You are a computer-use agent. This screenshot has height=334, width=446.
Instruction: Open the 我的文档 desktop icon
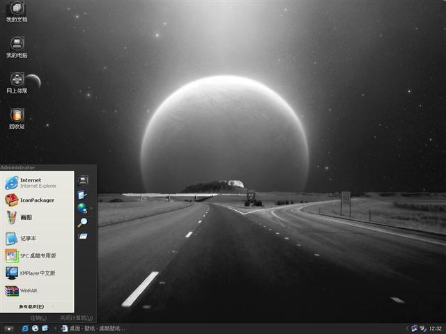tap(17, 13)
